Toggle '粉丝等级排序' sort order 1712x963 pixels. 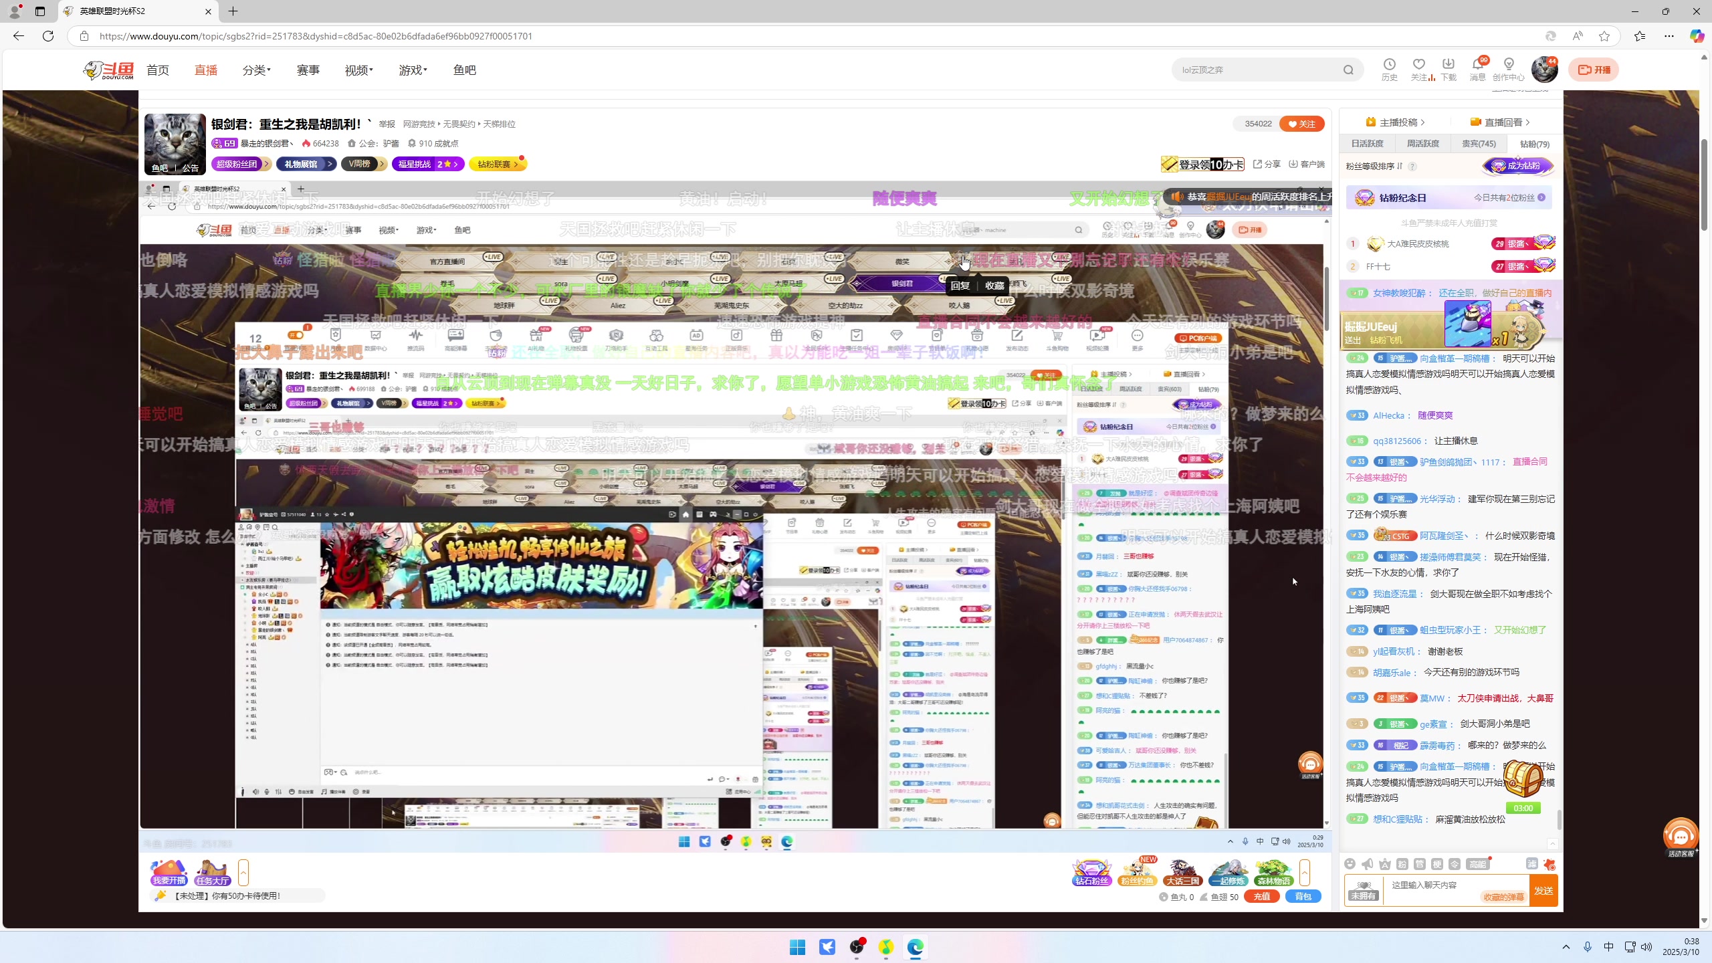pos(1374,166)
